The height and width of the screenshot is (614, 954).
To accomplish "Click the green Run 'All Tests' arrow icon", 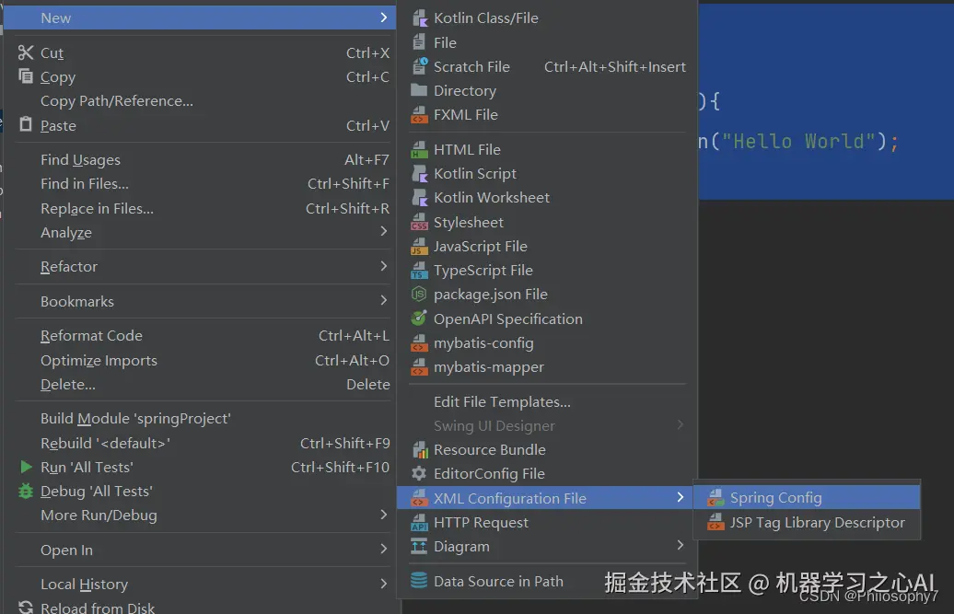I will (x=26, y=467).
